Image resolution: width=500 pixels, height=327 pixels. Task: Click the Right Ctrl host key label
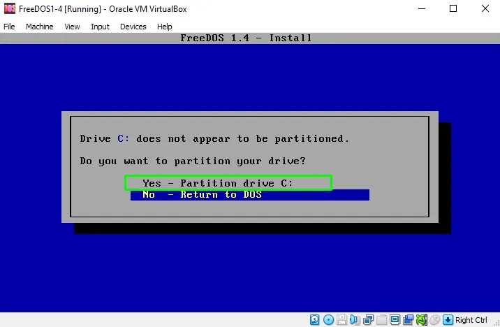(471, 320)
